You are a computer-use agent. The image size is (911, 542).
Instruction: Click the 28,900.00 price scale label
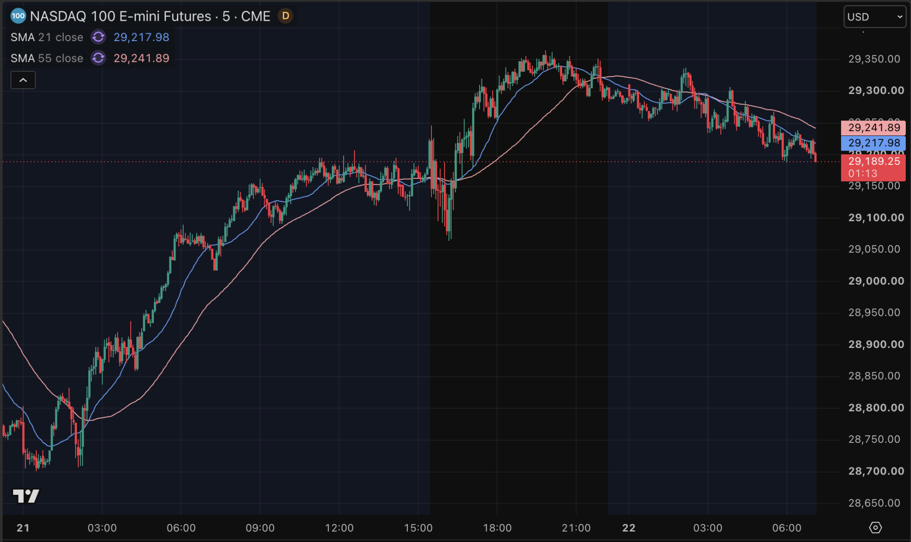point(876,344)
